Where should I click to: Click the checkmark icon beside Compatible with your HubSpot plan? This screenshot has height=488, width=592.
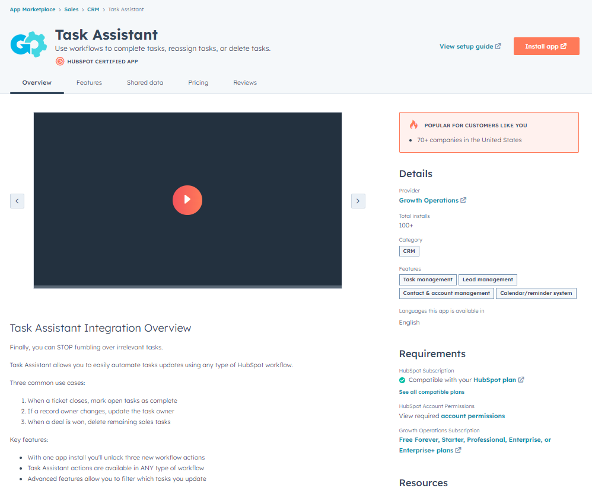[x=402, y=380]
